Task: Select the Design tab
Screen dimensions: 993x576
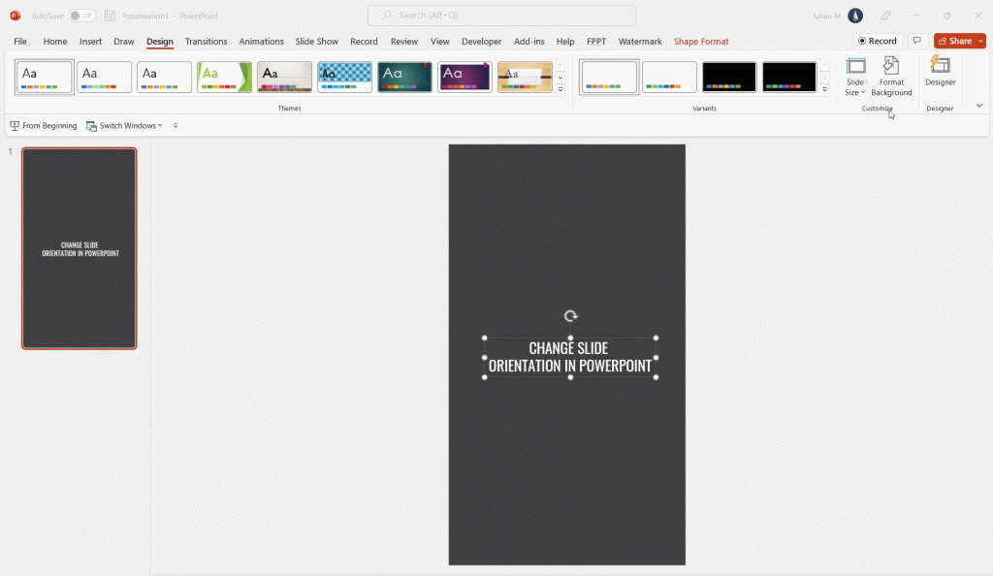Action: pos(160,41)
